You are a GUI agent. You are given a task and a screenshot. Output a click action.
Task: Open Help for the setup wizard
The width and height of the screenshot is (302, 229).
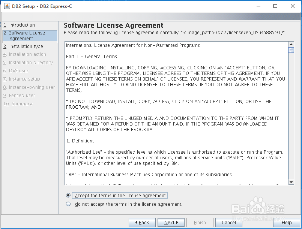pos(287,223)
